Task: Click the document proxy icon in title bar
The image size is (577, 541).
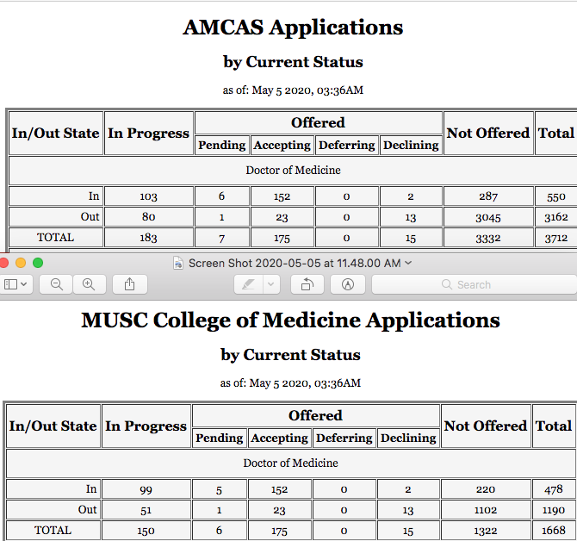Action: (x=178, y=263)
